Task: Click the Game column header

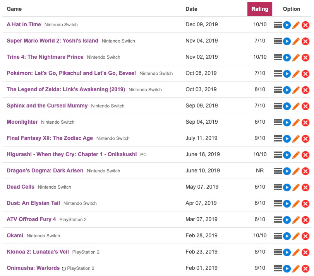Action: click(x=14, y=9)
